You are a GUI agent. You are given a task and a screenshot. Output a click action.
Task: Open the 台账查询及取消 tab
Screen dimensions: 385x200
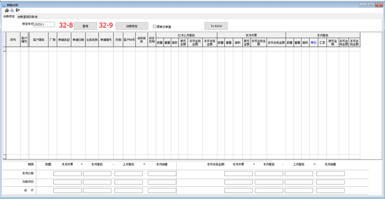click(x=27, y=17)
